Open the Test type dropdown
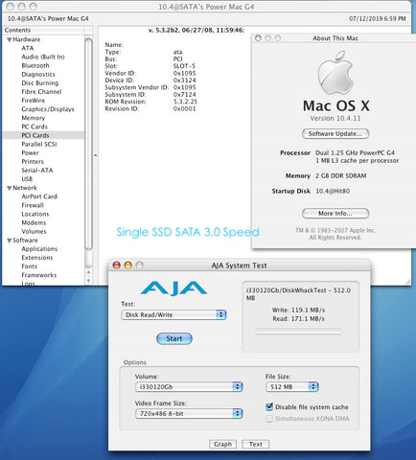 coord(173,314)
